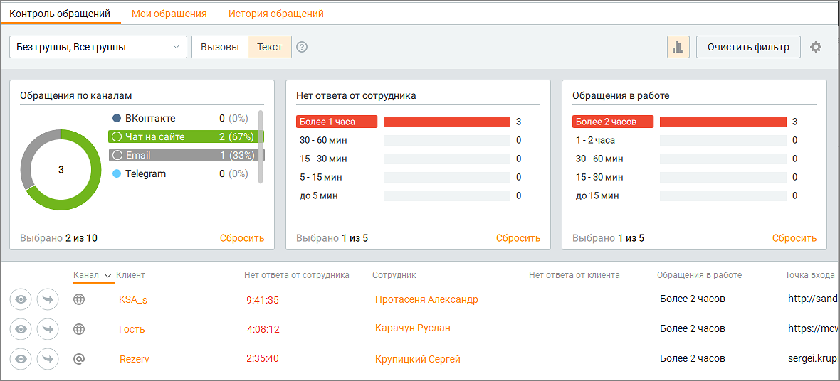This screenshot has width=840, height=381.
Task: Toggle the Текст view button
Action: click(270, 47)
